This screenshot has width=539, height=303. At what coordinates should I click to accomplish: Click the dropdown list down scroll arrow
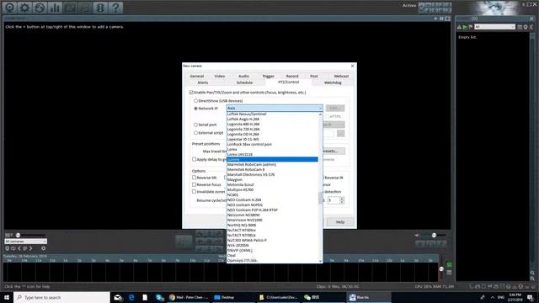tap(320, 261)
